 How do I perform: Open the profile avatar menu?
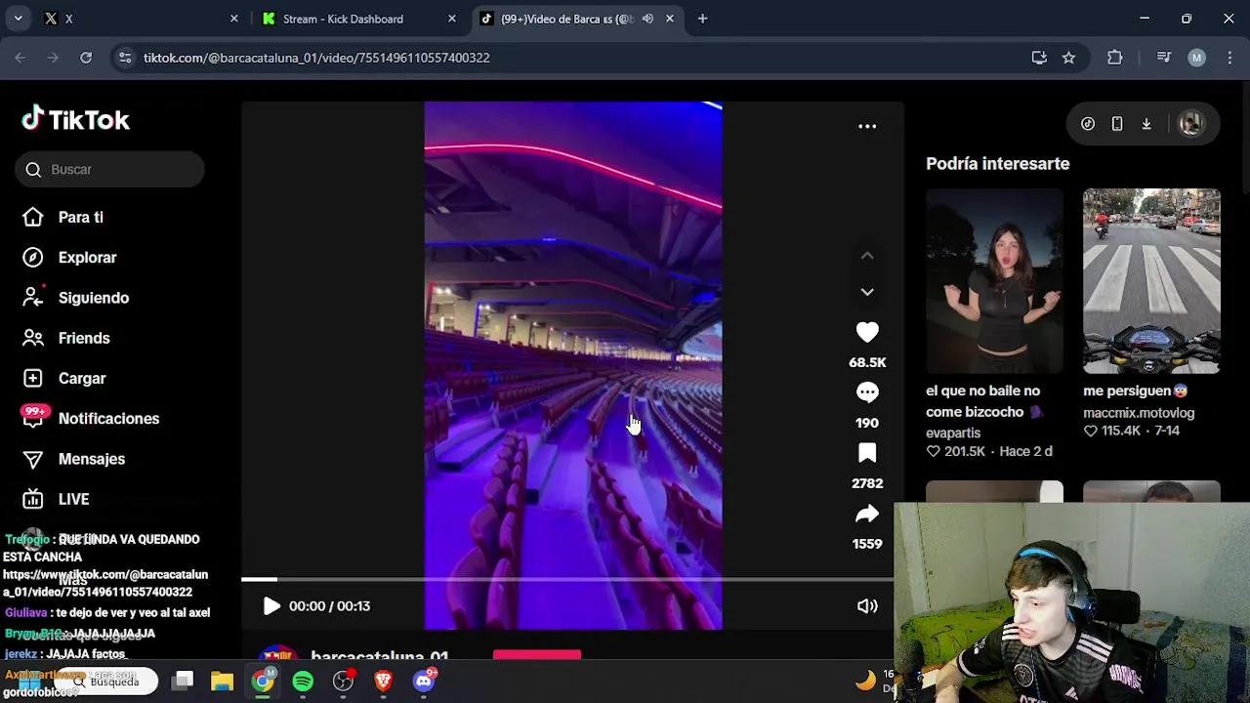tap(1190, 124)
